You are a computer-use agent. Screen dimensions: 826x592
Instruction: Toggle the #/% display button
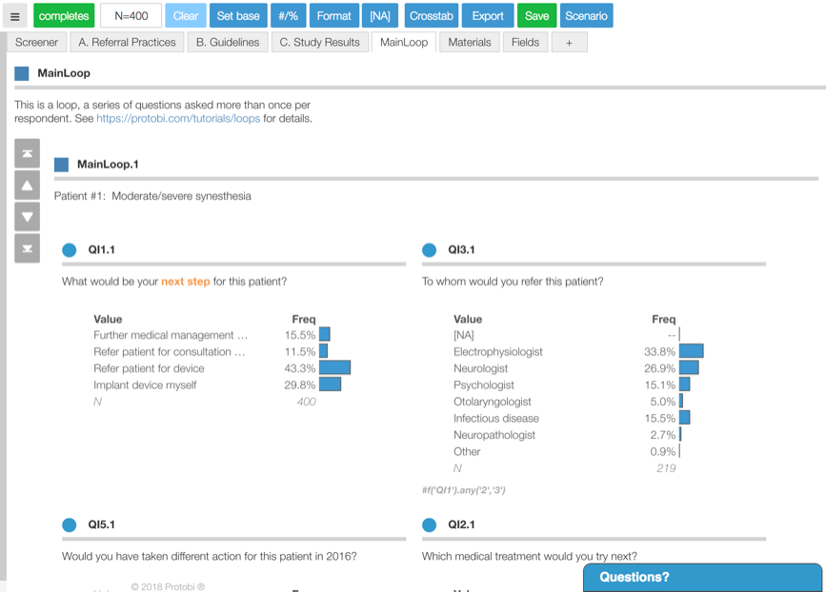pyautogui.click(x=287, y=16)
